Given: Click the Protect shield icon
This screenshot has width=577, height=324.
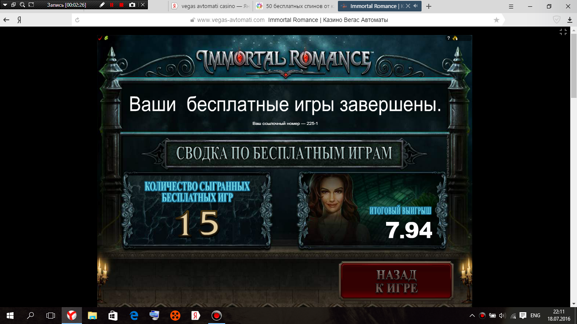Looking at the screenshot, I should coord(557,20).
